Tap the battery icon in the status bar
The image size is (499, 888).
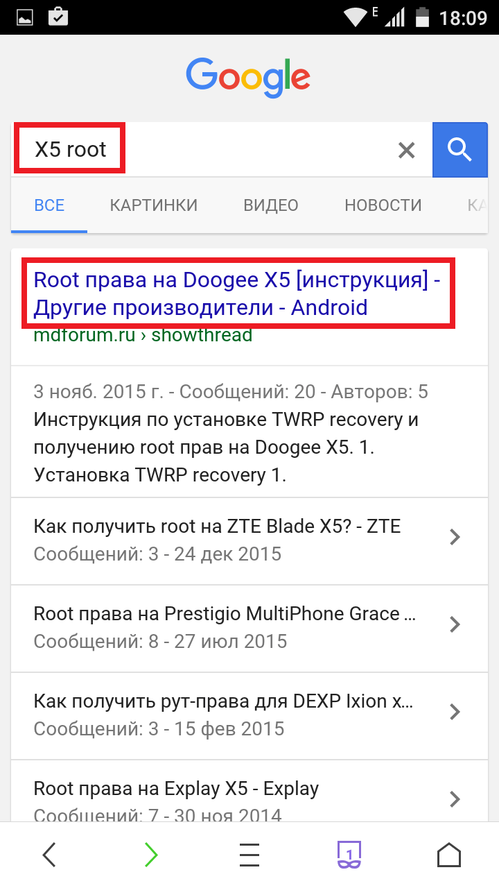click(421, 17)
